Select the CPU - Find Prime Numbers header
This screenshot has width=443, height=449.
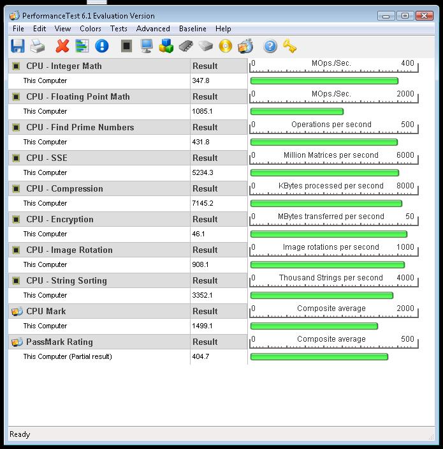tap(80, 127)
